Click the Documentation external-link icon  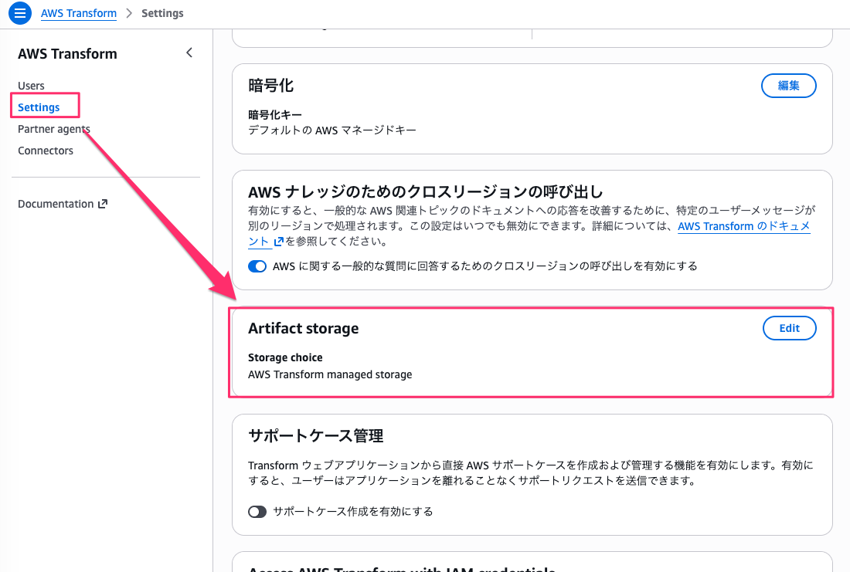[x=103, y=204]
